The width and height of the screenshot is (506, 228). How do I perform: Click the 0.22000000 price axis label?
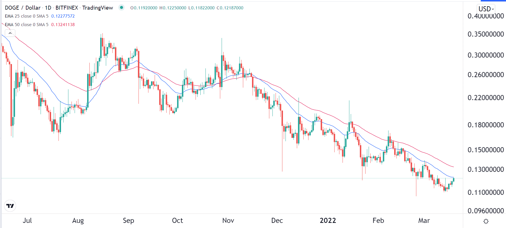pos(486,98)
